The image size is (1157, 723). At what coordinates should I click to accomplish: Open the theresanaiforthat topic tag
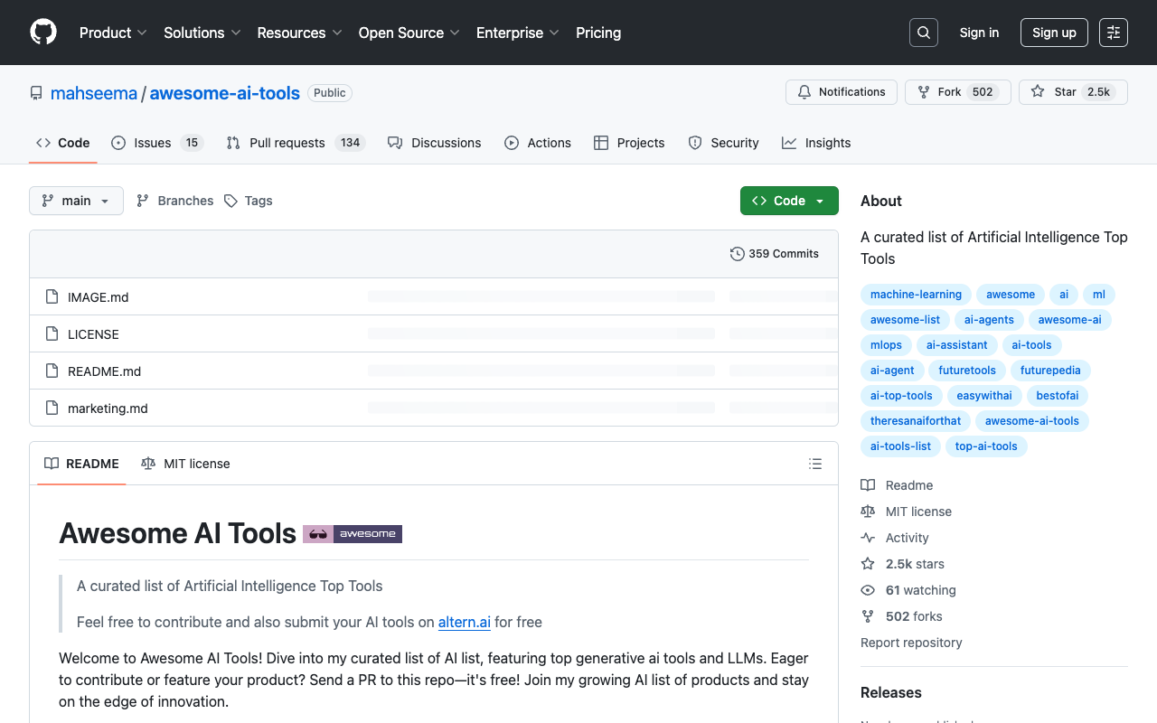[x=916, y=421]
